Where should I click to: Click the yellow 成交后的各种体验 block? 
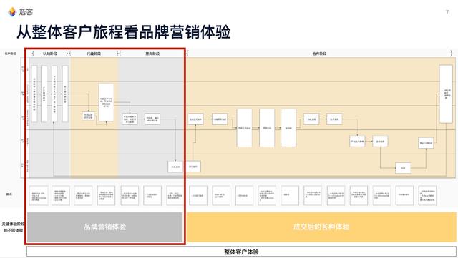point(321,227)
